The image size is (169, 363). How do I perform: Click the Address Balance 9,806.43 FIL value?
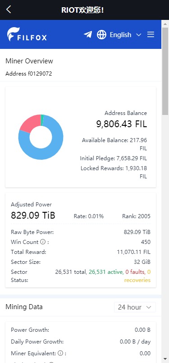click(x=122, y=124)
